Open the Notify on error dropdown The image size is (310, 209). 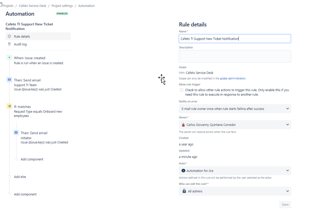(235, 109)
